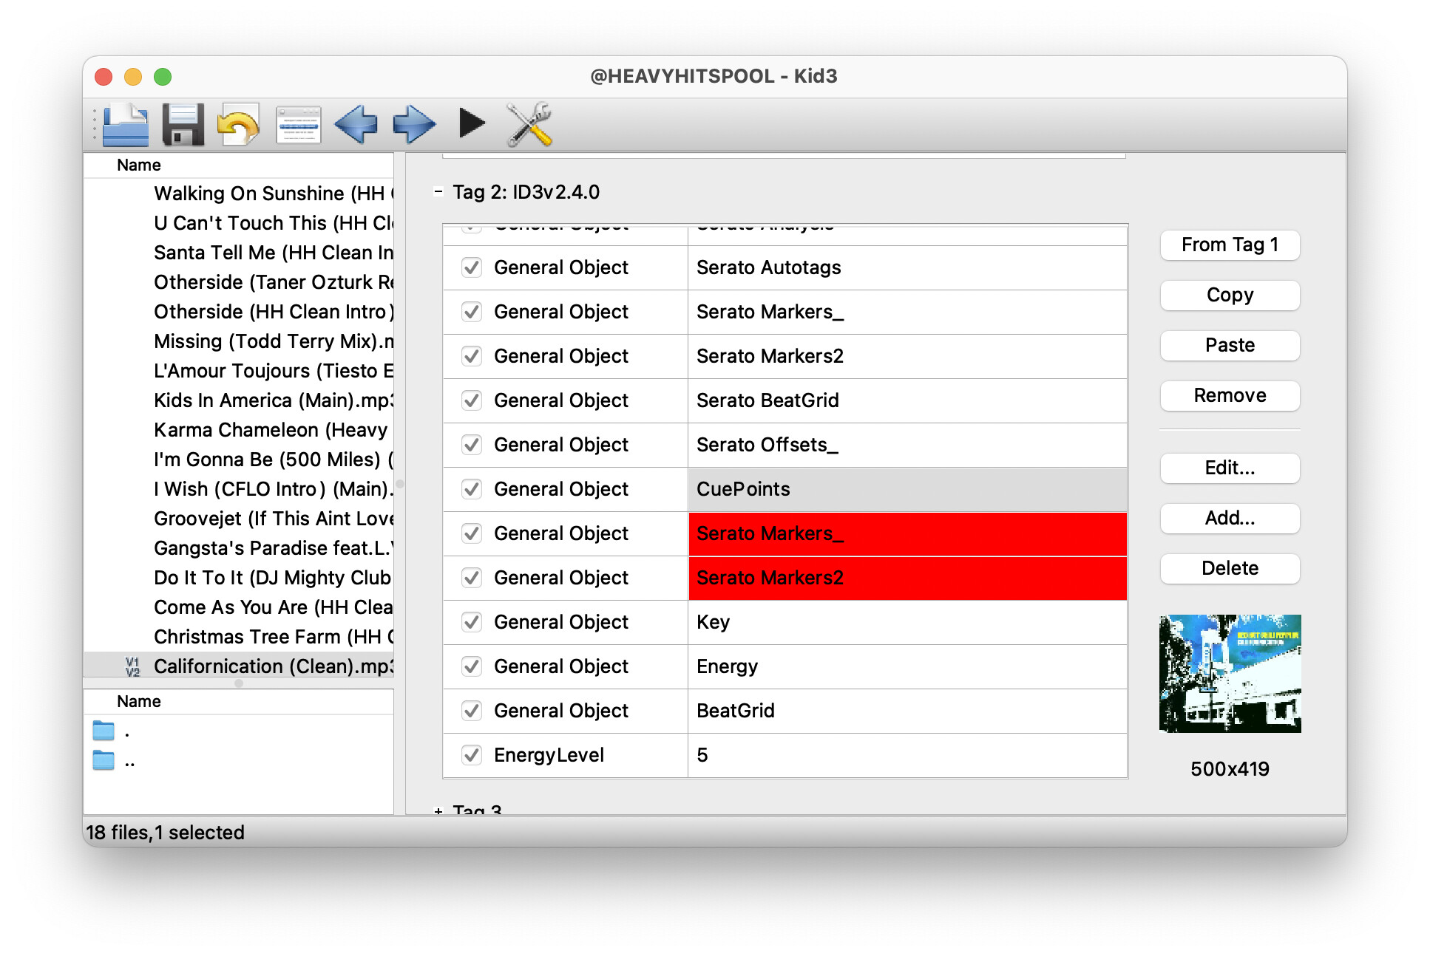Uncheck the Serato Offsets_ checkbox
The height and width of the screenshot is (956, 1430).
tap(472, 445)
